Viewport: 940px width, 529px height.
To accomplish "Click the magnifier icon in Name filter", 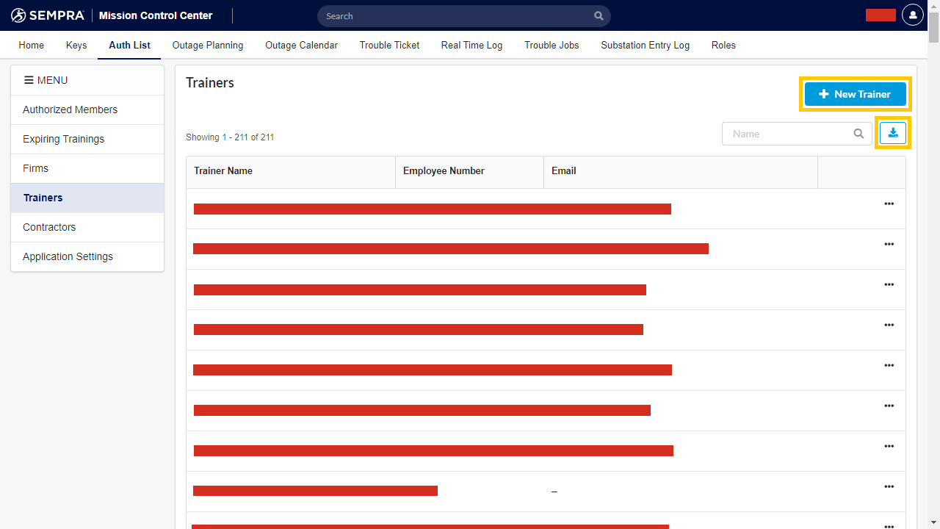I will tap(858, 134).
